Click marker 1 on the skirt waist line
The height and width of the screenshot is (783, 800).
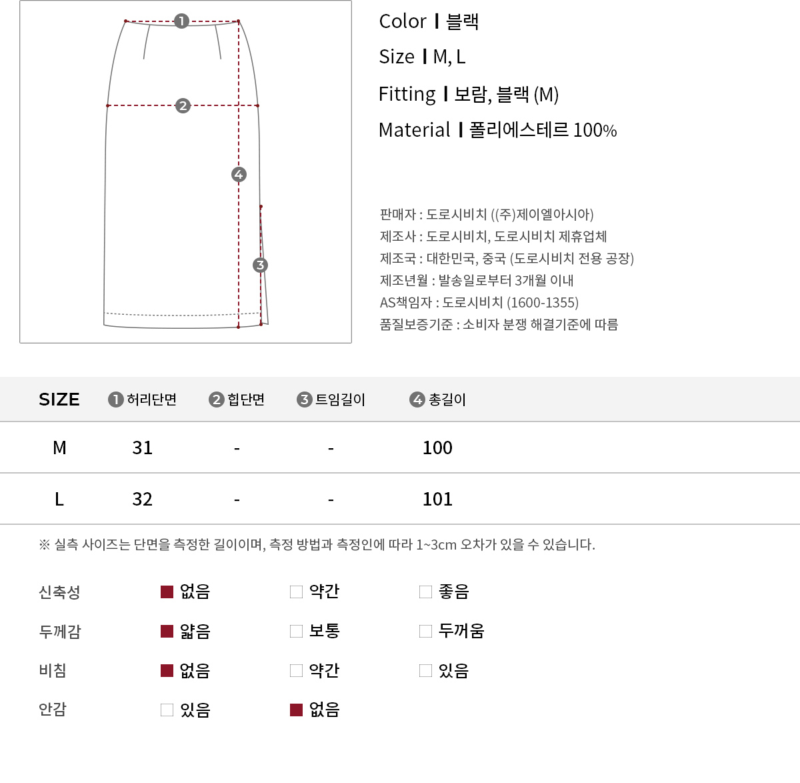click(x=181, y=21)
